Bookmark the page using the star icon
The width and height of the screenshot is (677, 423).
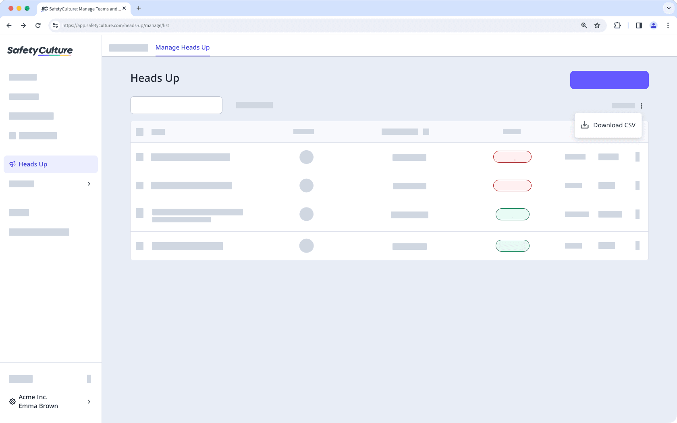(x=597, y=25)
